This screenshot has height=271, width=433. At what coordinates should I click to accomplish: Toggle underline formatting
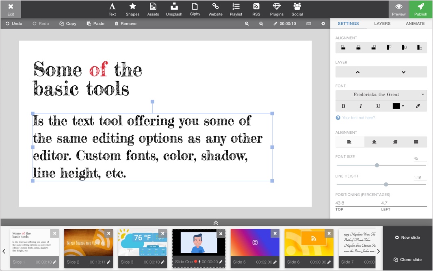pyautogui.click(x=378, y=106)
